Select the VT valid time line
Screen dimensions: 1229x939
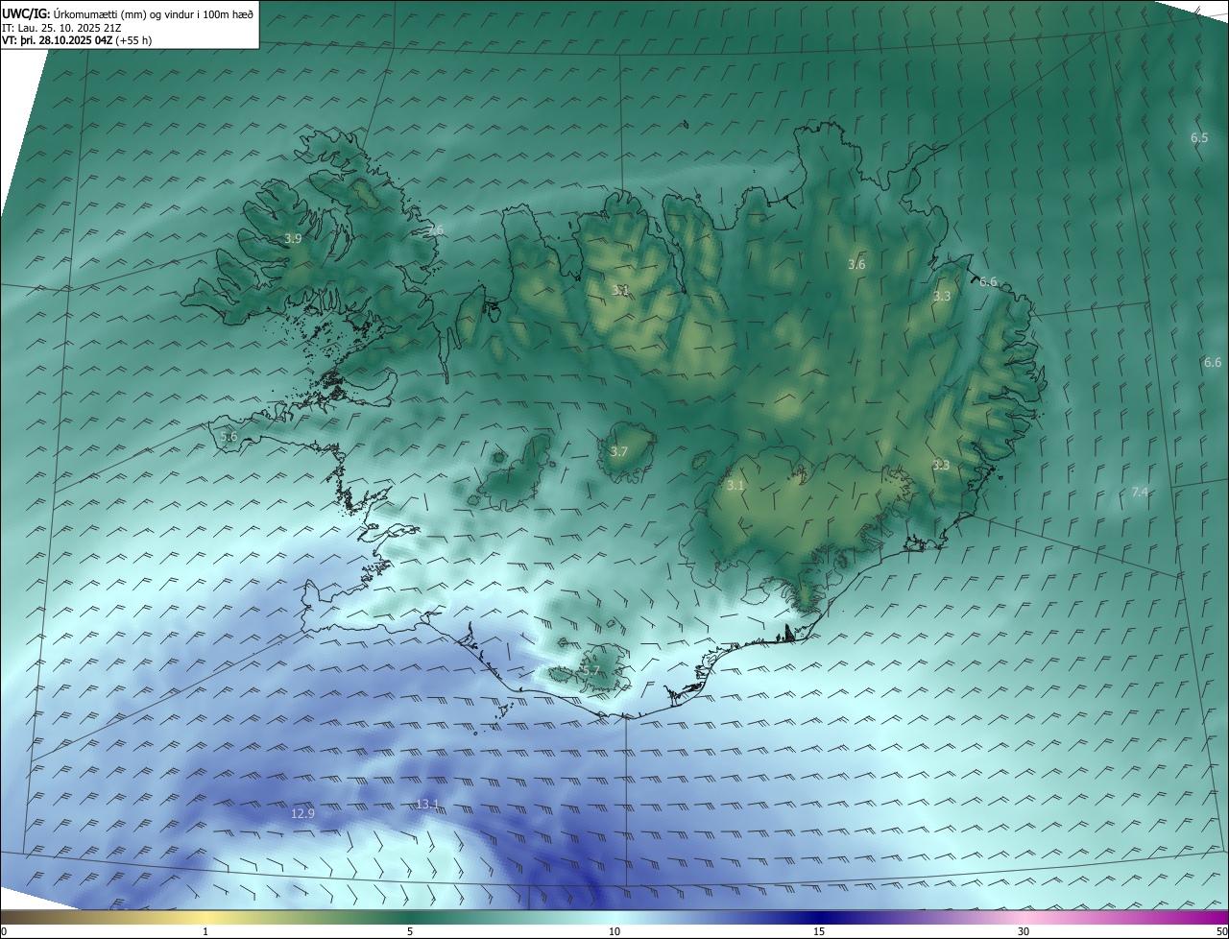pos(58,40)
